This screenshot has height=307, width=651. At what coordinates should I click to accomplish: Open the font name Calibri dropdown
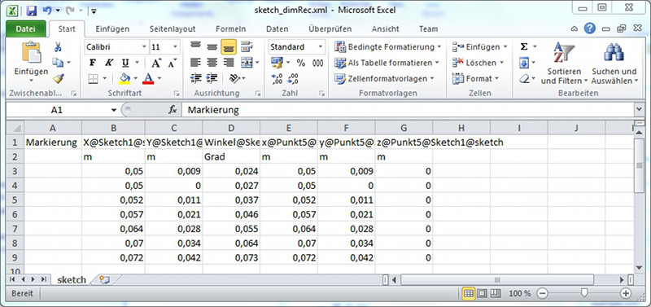click(144, 47)
